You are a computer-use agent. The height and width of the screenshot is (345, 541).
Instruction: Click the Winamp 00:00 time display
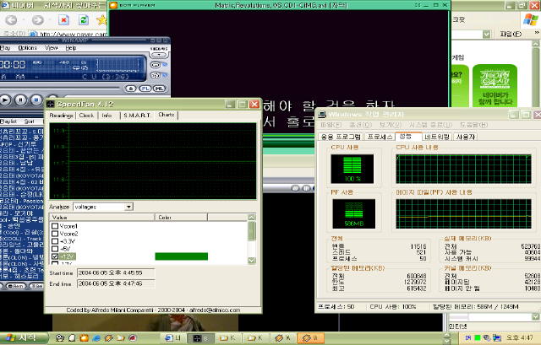(14, 64)
